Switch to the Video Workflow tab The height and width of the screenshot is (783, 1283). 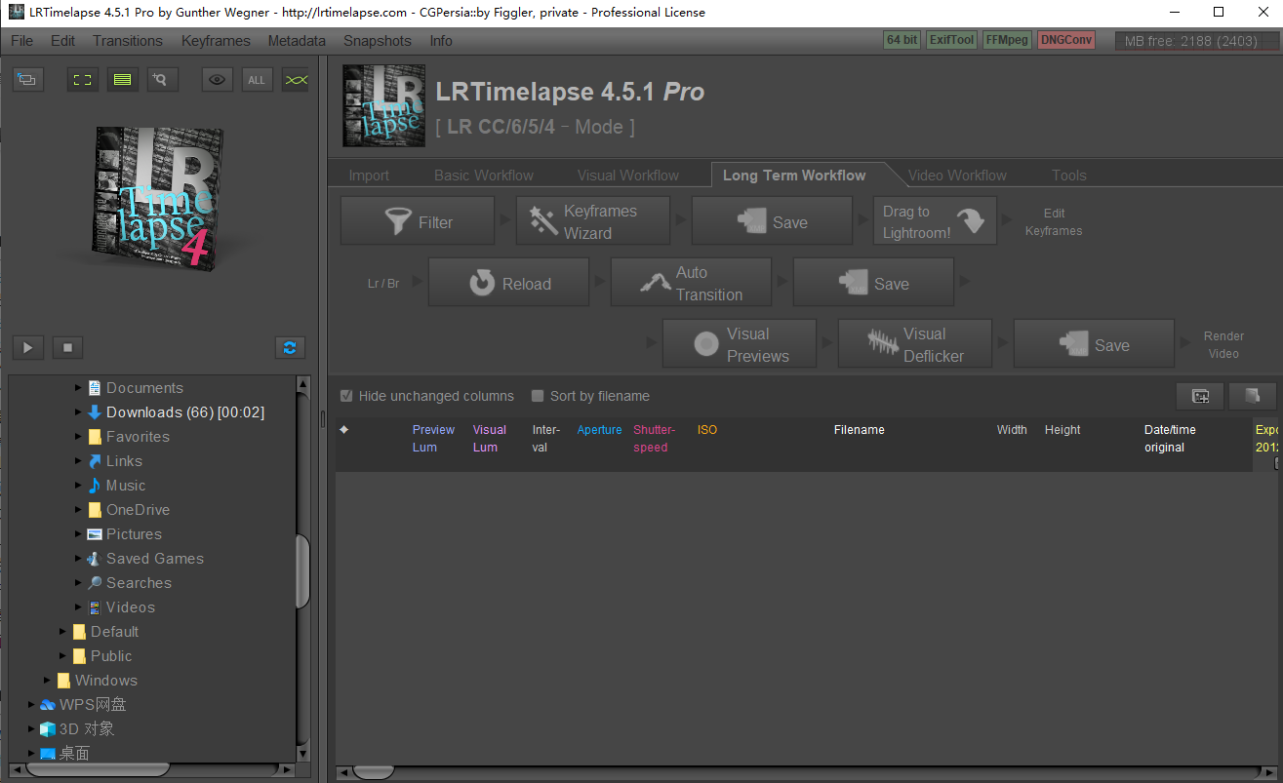[957, 175]
